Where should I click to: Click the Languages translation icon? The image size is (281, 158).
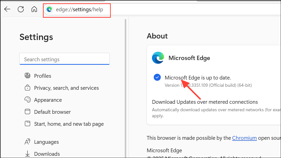click(27, 142)
